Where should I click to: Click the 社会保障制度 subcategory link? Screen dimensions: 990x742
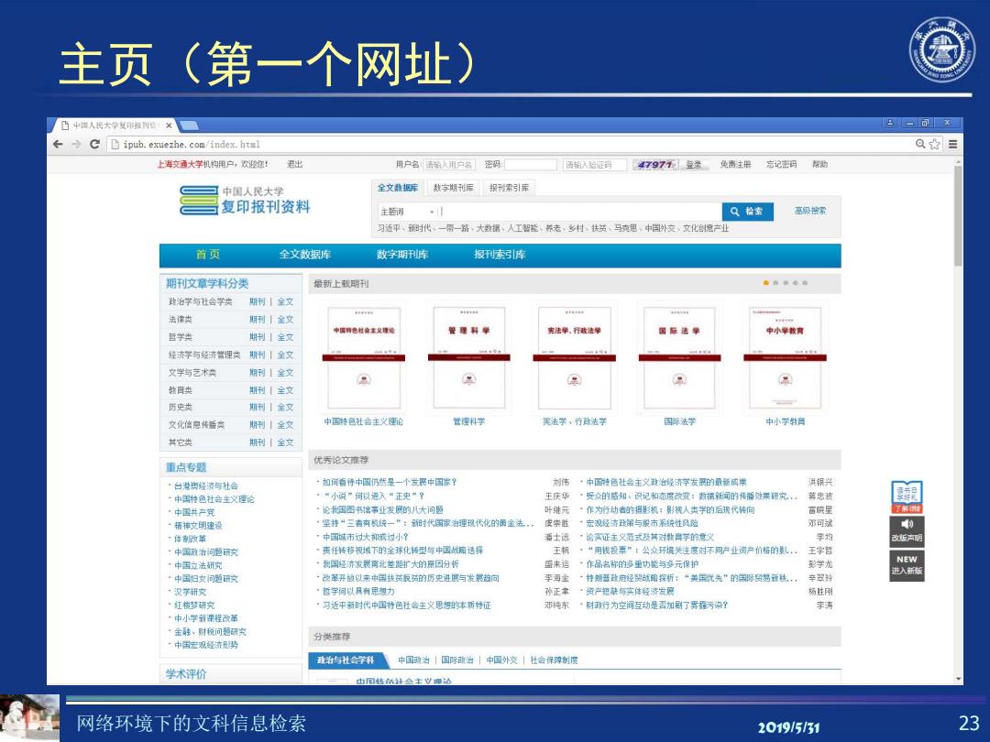(x=554, y=660)
